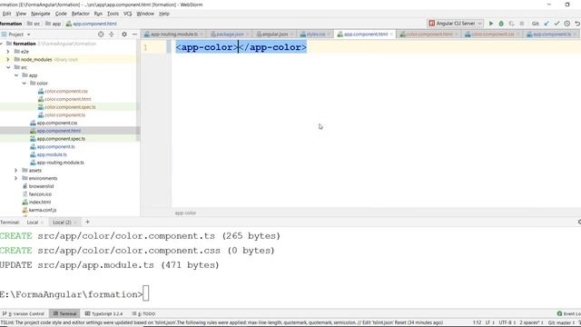This screenshot has height=327, width=581.
Task: Open the View menu
Action: tap(21, 14)
